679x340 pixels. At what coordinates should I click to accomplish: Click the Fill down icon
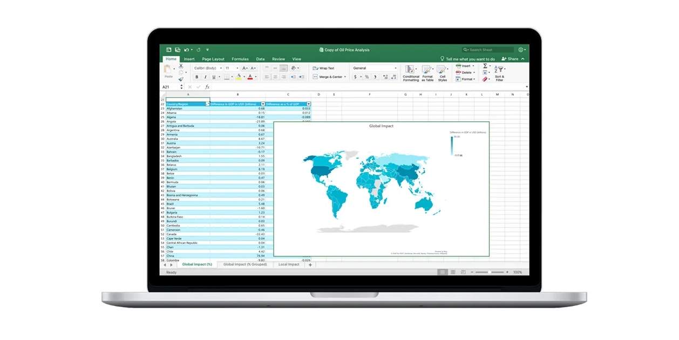pyautogui.click(x=485, y=72)
